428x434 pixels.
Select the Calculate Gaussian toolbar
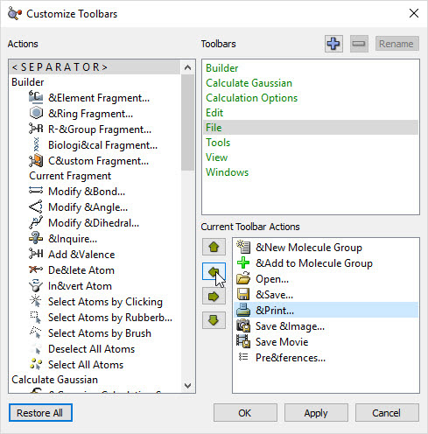pyautogui.click(x=311, y=83)
